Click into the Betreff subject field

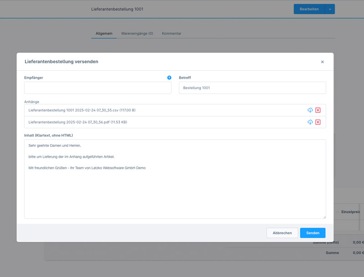[x=252, y=88]
